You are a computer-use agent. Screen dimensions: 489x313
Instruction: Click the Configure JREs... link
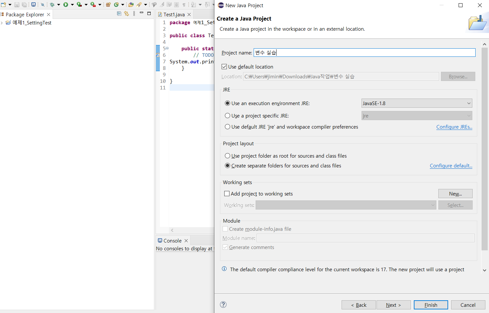(x=454, y=127)
